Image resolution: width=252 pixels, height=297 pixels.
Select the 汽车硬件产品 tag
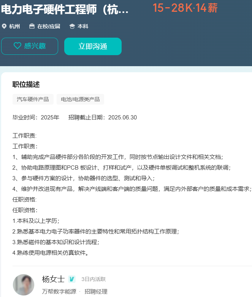[33, 99]
